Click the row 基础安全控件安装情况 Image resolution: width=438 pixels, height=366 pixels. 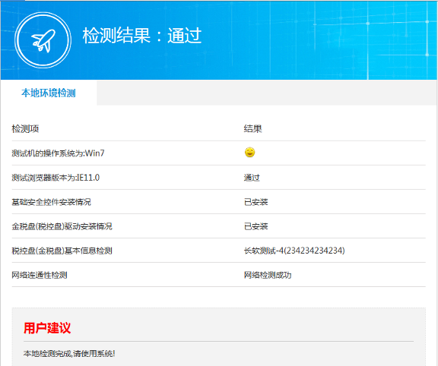tap(219, 202)
